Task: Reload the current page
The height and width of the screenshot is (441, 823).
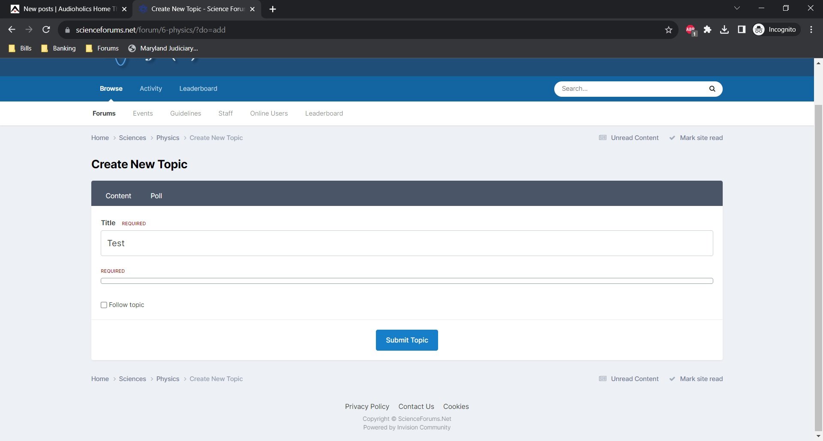Action: coord(46,30)
